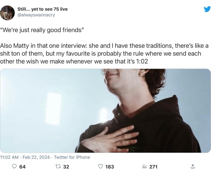Open the @alwayswannacry handle link
This screenshot has height=175, width=211.
[36, 15]
